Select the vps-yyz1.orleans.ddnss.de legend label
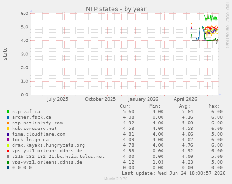This screenshot has height=184, width=232. 47,162
